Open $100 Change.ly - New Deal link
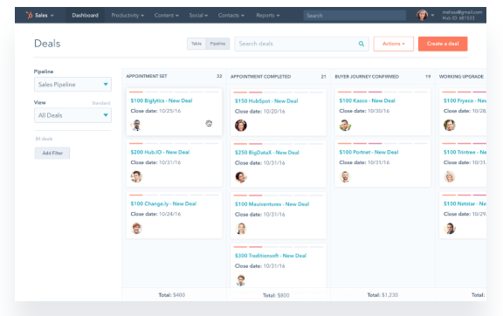 click(x=163, y=203)
